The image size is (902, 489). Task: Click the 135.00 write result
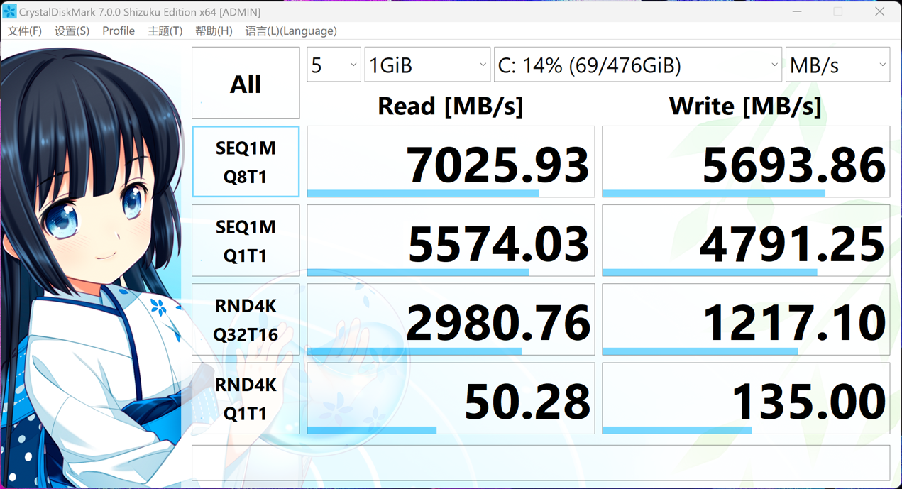(x=746, y=398)
